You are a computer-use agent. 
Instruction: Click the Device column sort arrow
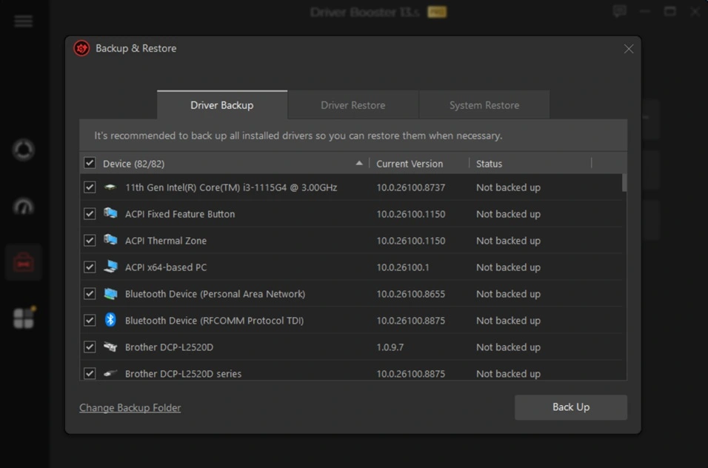pyautogui.click(x=359, y=164)
